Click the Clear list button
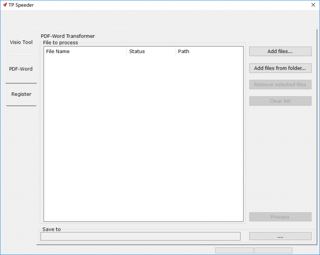Screen dimensions: 320x255 [x=280, y=101]
